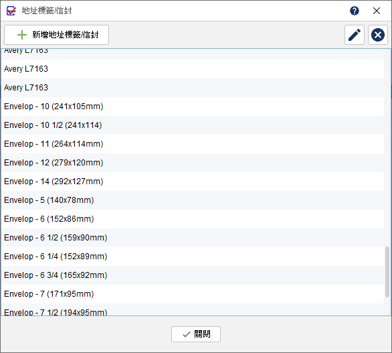Click 新增地址標籤/信封 button
The image size is (392, 353).
click(56, 35)
